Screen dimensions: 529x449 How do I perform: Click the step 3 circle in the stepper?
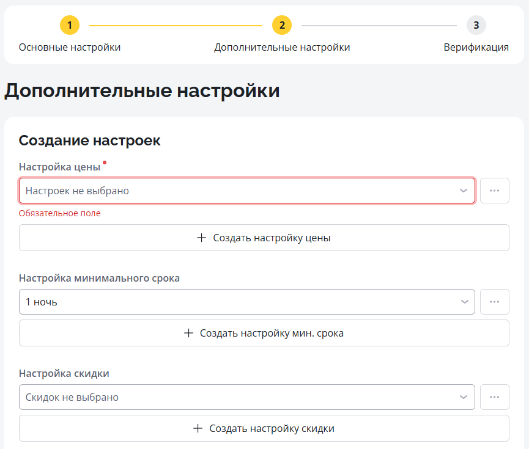[x=476, y=25]
